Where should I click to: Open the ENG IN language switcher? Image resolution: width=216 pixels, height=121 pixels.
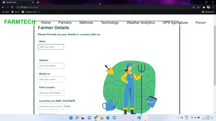[x=187, y=118]
